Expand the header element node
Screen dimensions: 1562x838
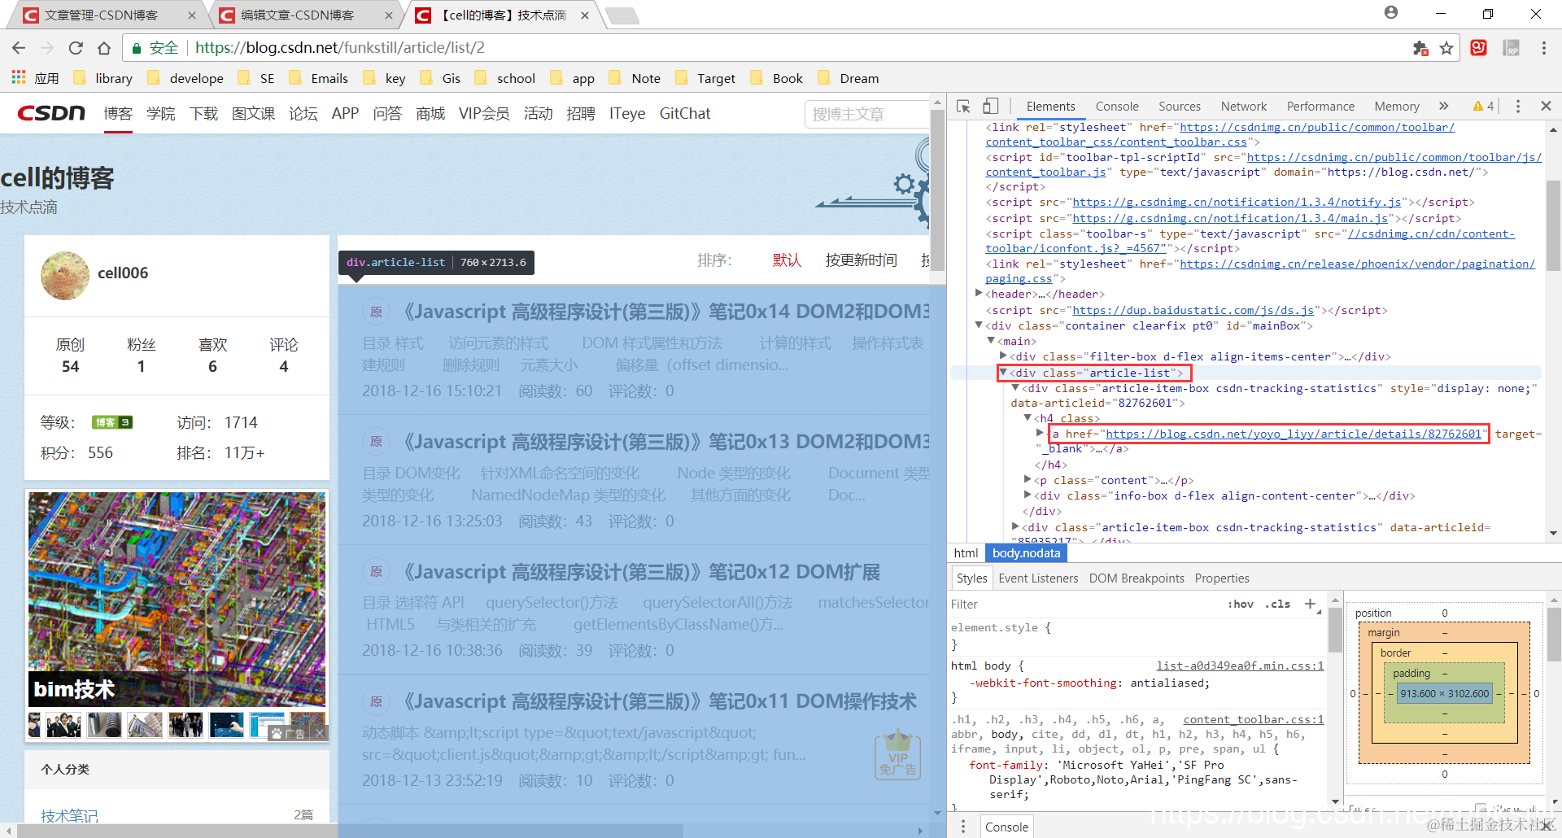[x=980, y=293]
